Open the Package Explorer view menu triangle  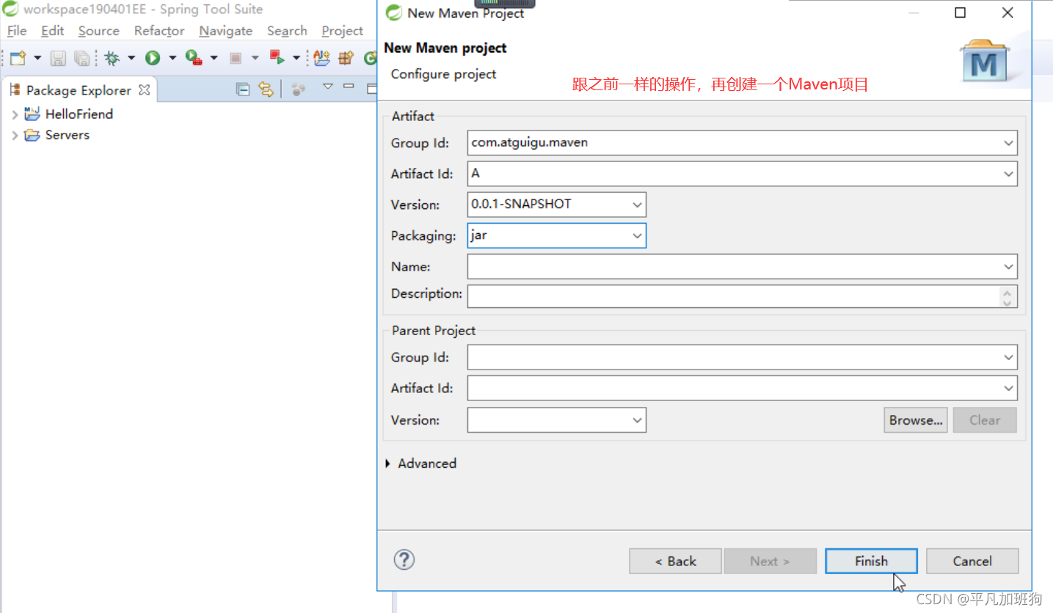[328, 87]
